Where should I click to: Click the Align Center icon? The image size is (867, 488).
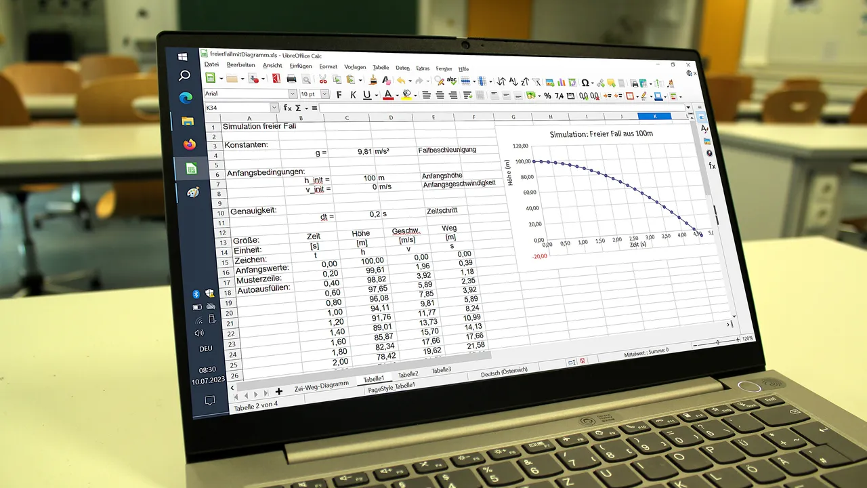pyautogui.click(x=440, y=95)
